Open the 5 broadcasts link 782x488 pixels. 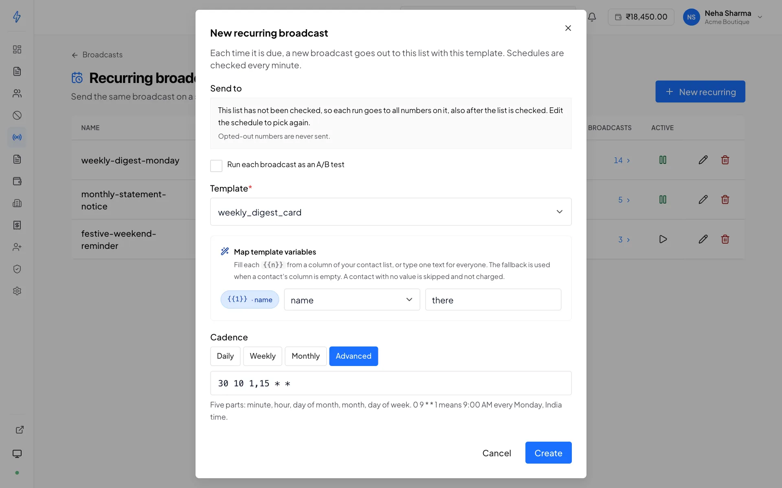pyautogui.click(x=624, y=200)
